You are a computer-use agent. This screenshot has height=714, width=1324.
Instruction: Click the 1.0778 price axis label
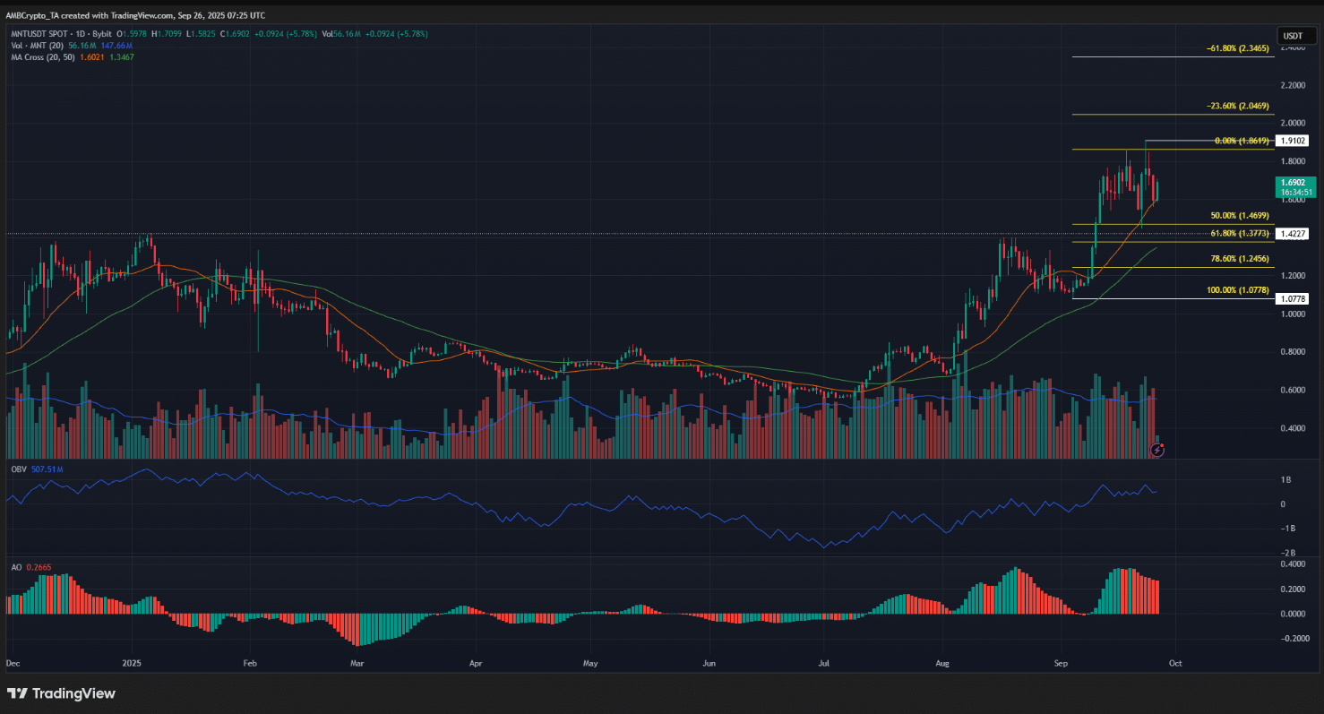click(x=1294, y=298)
